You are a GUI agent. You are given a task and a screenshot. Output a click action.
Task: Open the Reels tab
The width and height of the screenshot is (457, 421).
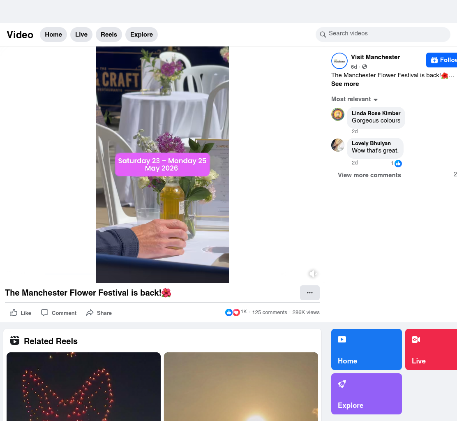coord(109,35)
